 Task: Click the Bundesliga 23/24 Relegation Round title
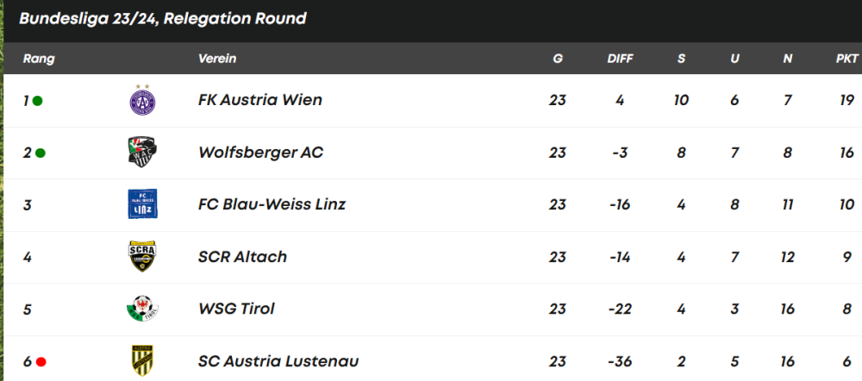[x=162, y=18]
